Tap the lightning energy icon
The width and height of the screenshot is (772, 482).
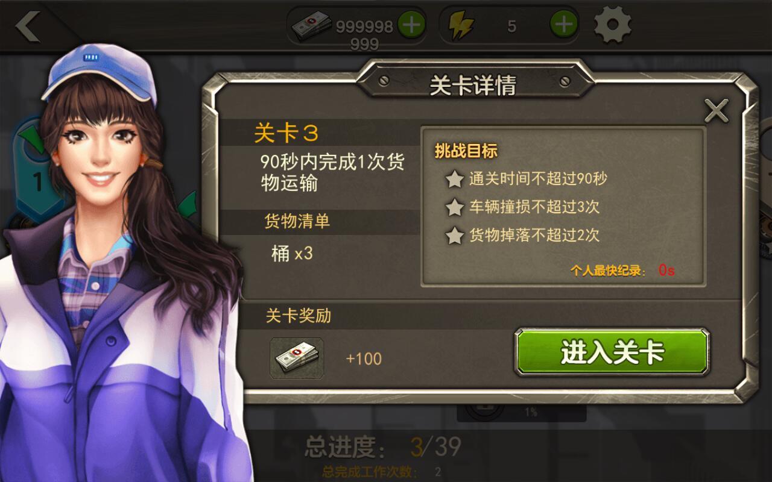click(461, 26)
